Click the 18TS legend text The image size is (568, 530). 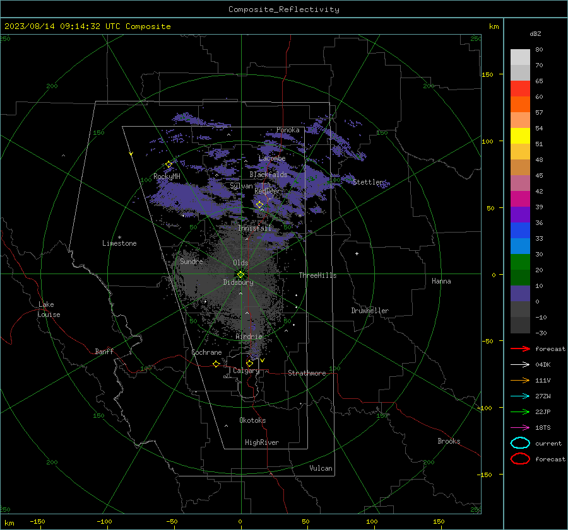click(x=543, y=428)
